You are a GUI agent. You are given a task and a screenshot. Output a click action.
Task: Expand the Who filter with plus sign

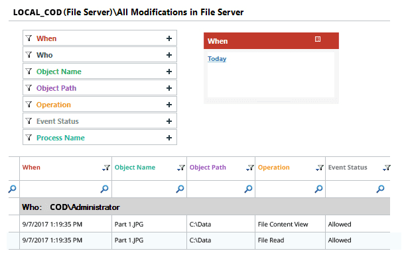169,55
